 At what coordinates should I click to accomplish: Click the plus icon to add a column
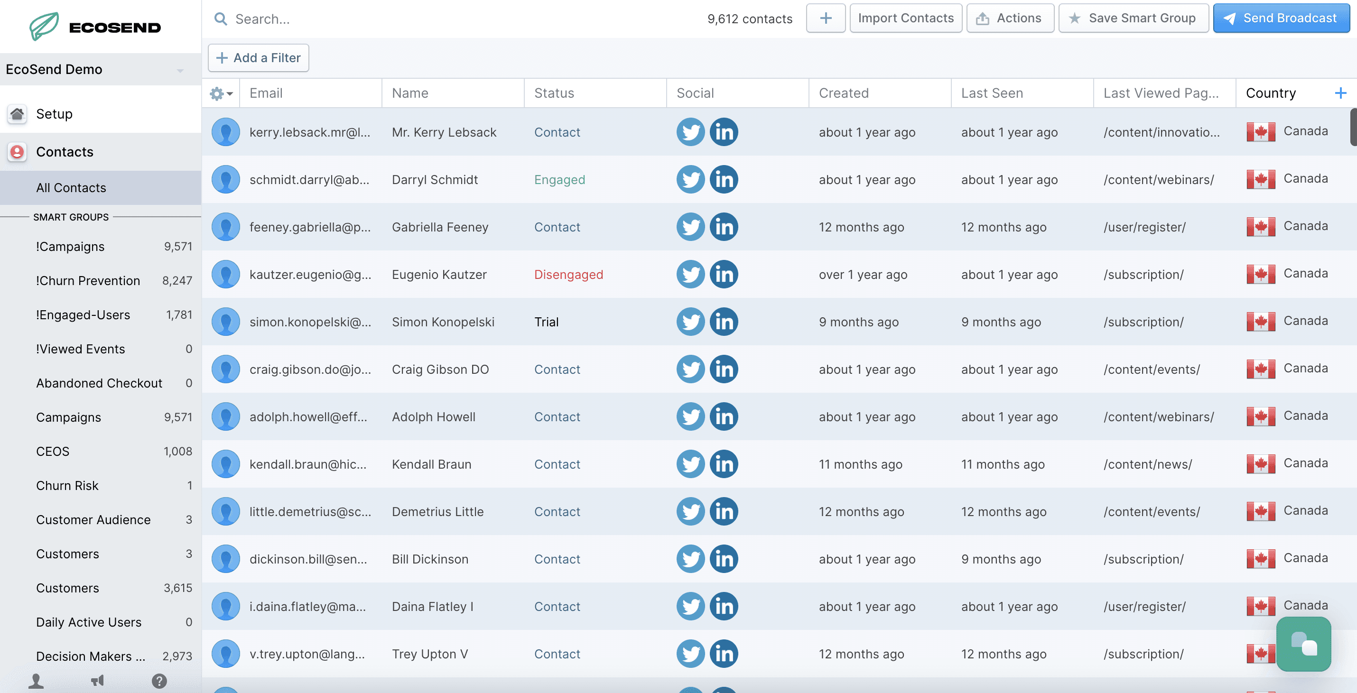[x=1340, y=93]
